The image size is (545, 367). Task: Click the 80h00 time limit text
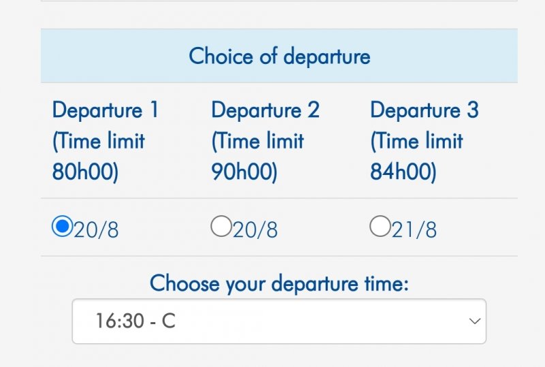(85, 173)
